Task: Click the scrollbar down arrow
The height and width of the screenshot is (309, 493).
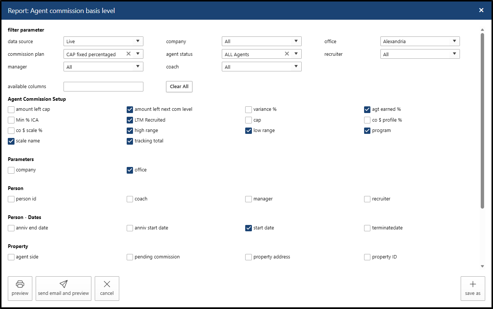Action: pyautogui.click(x=482, y=266)
